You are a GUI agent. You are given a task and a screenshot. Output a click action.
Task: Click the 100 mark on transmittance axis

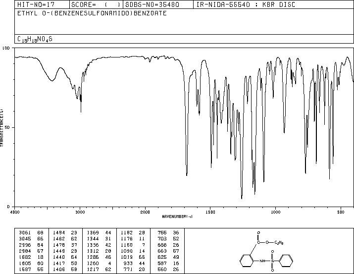[x=7, y=48]
